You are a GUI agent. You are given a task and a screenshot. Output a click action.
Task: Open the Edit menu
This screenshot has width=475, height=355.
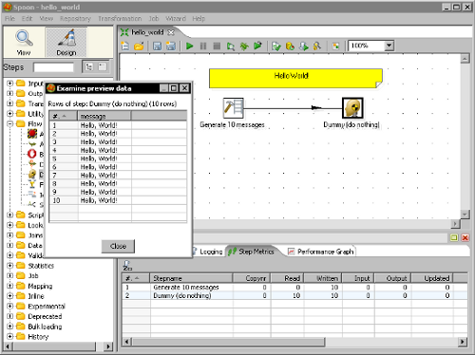(x=28, y=19)
